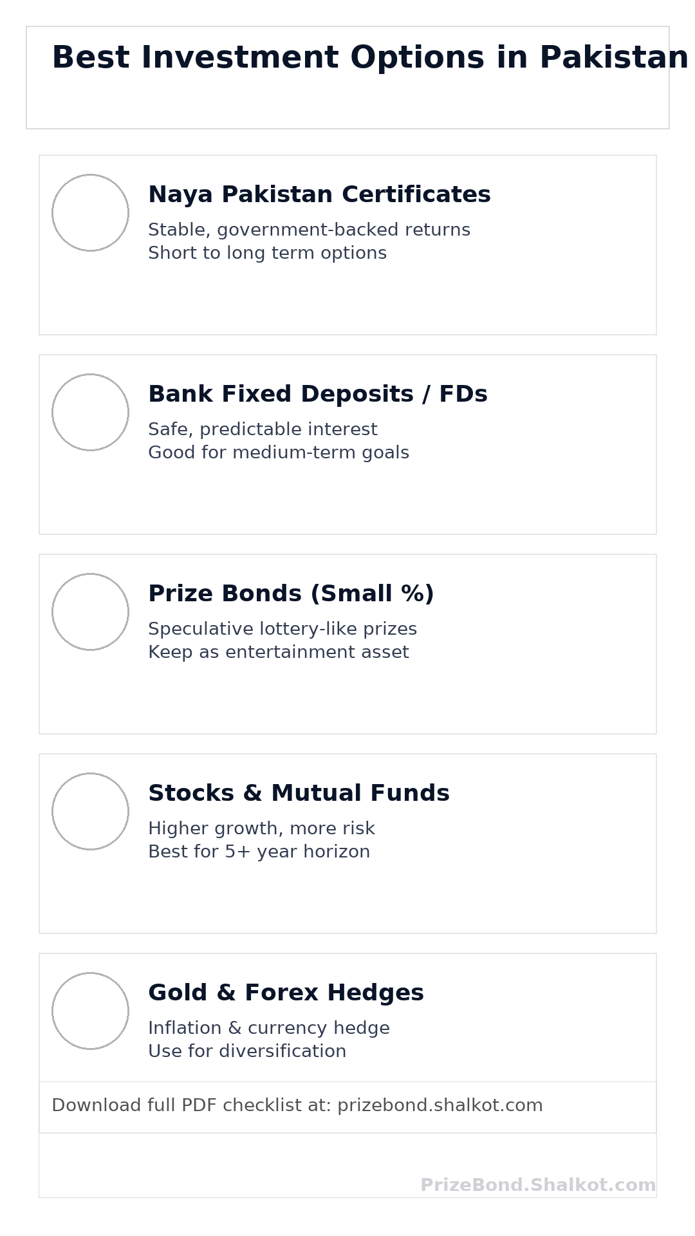Select the circle icon next to Prize Bonds
695x1236 pixels.
point(90,612)
